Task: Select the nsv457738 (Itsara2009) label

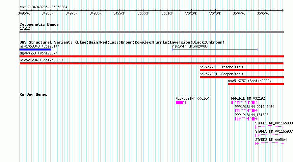Action: [x=221, y=67]
